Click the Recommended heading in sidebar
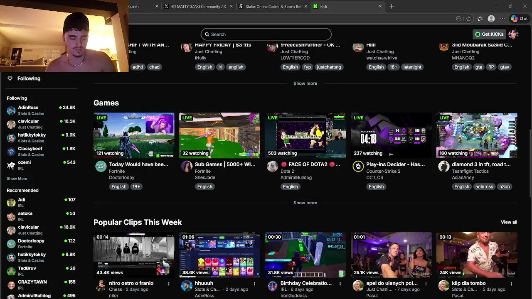The image size is (532, 299). [x=22, y=190]
